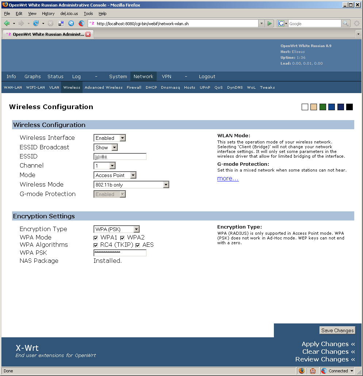363x376 pixels.
Task: Click the Clear Changes link
Action: click(x=328, y=352)
